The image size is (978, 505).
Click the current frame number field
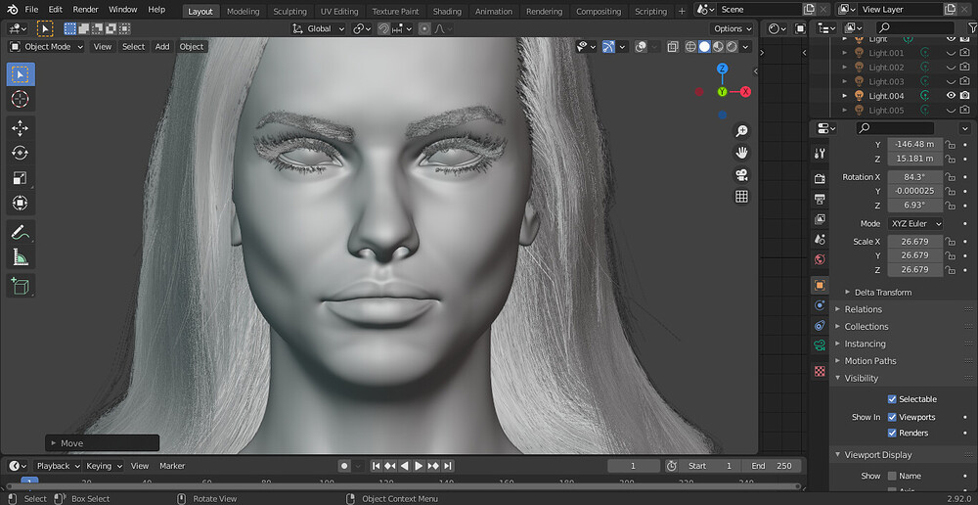coord(634,466)
